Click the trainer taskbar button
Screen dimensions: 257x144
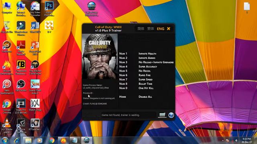tap(87, 140)
